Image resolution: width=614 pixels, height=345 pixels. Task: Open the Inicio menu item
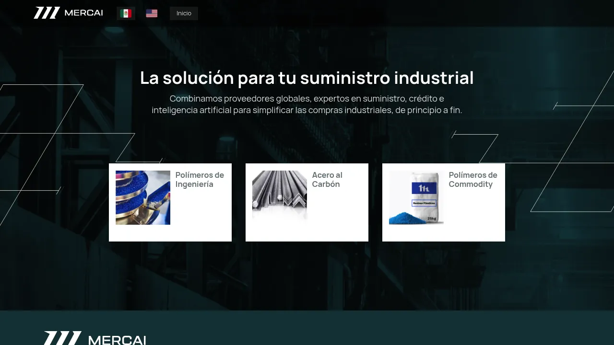pyautogui.click(x=184, y=13)
